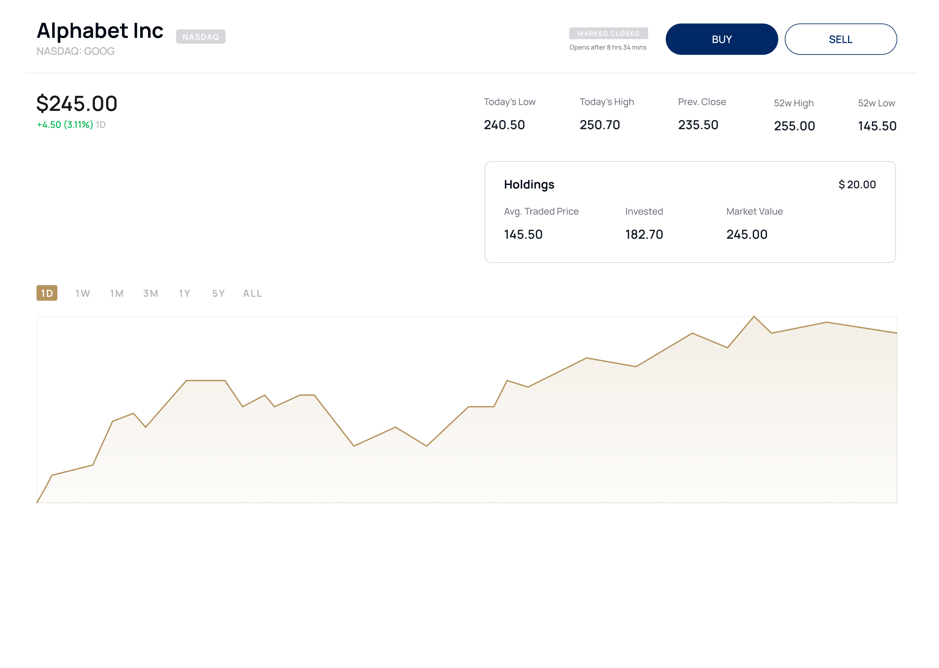Click the SELL button
The height and width of the screenshot is (668, 939).
point(840,39)
